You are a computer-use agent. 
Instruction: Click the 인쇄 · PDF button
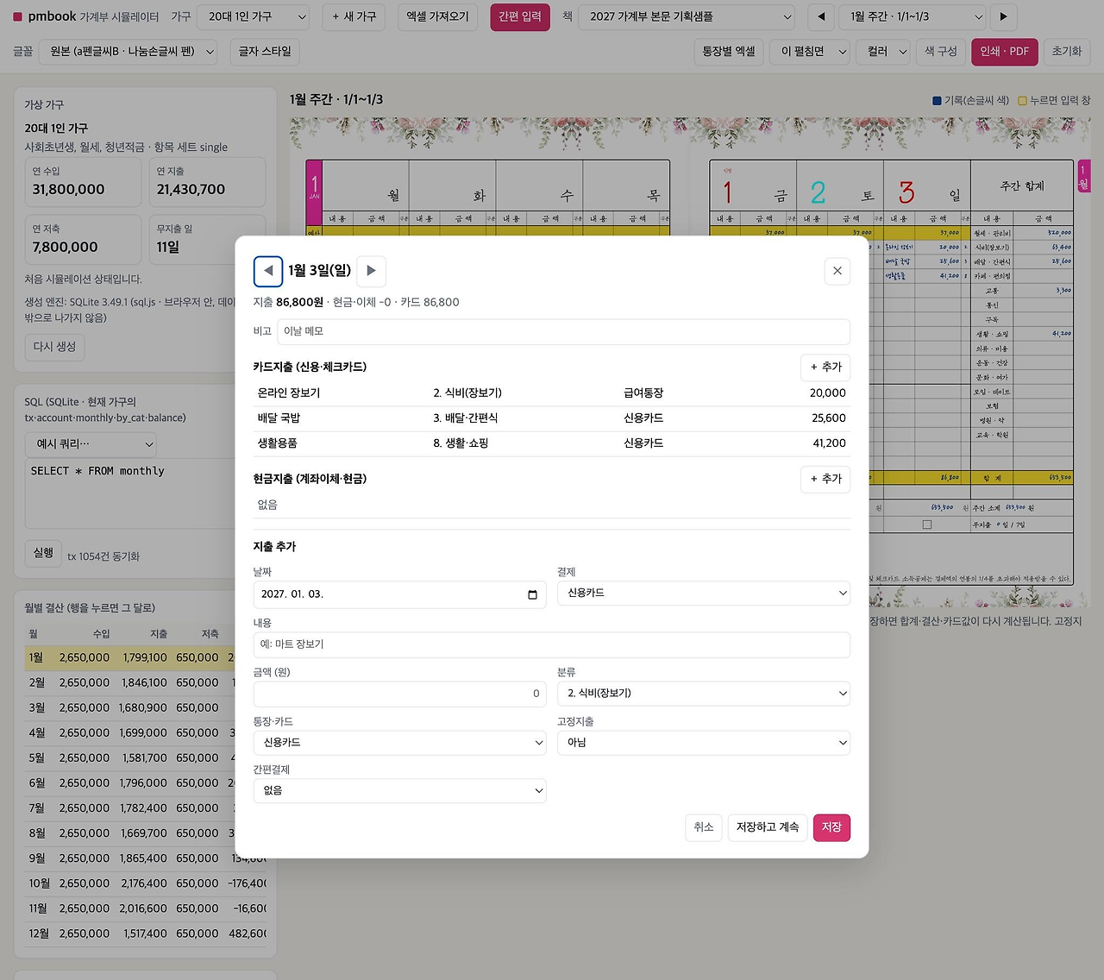(1004, 52)
